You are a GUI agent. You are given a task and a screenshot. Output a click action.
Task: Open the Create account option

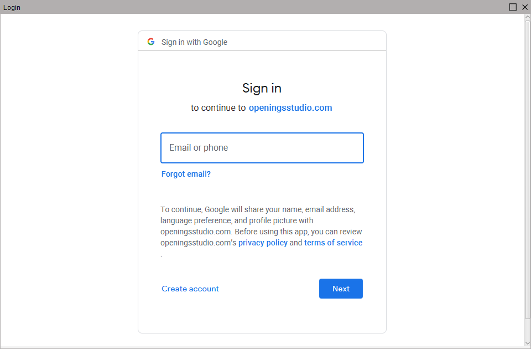pyautogui.click(x=190, y=289)
